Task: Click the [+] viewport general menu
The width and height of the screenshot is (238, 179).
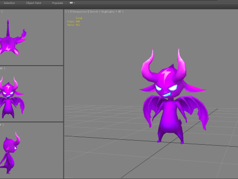Action: (x=68, y=11)
